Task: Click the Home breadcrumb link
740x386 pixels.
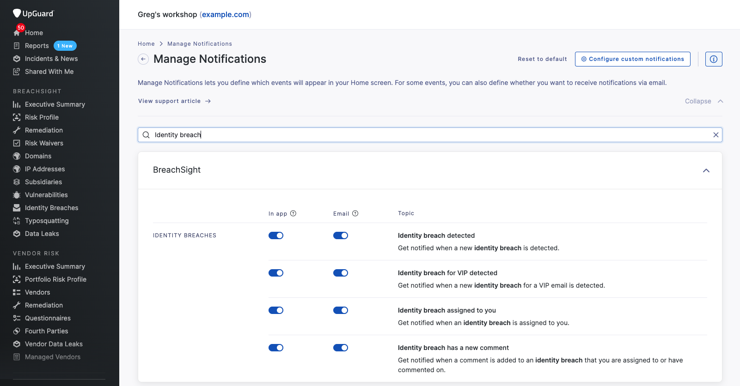Action: click(x=146, y=44)
